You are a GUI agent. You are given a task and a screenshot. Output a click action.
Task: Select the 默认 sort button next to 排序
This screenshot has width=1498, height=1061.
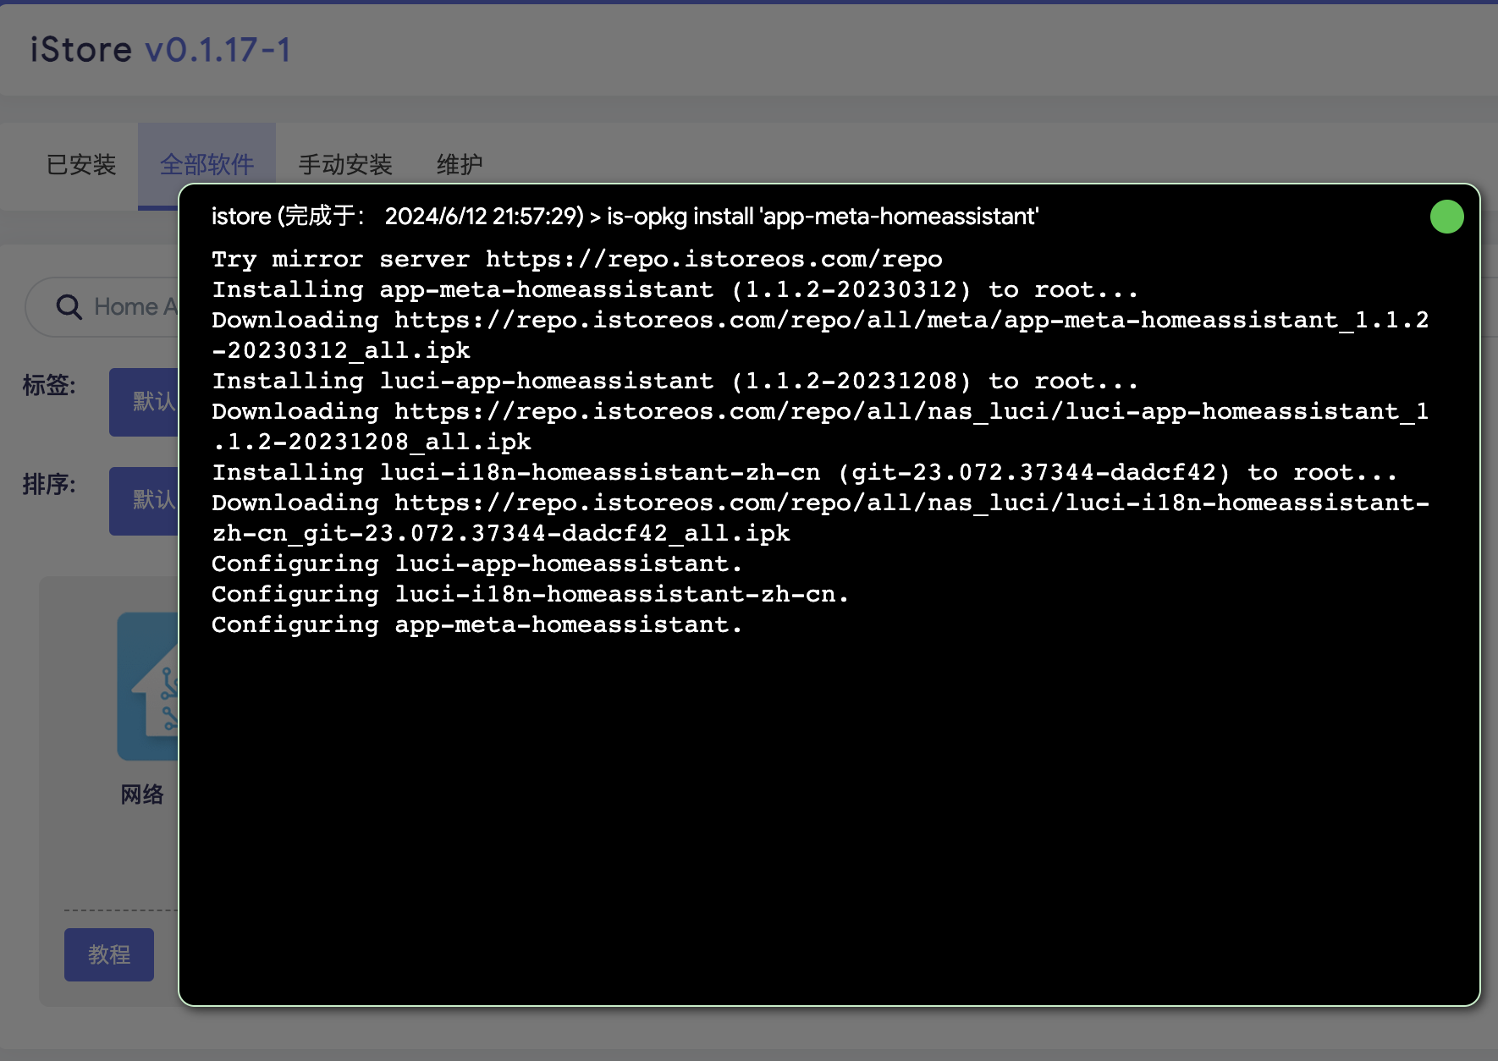coord(144,501)
